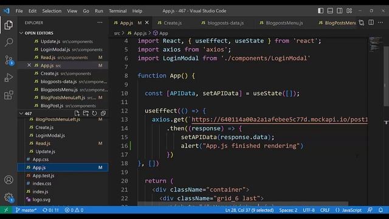Screen dimensions: 389x219
Task: Change line ending via CRLF indicator
Action: point(325,210)
